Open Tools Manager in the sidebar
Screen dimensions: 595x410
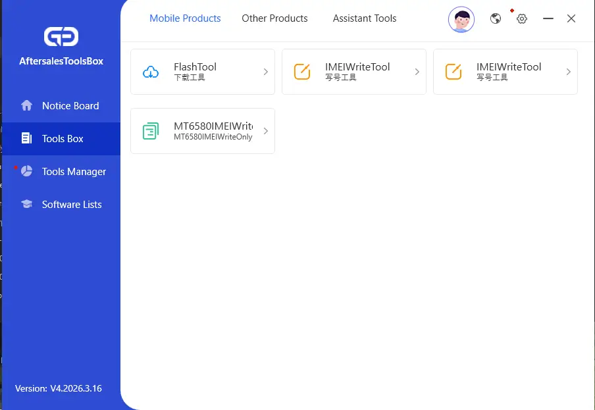tap(61, 171)
